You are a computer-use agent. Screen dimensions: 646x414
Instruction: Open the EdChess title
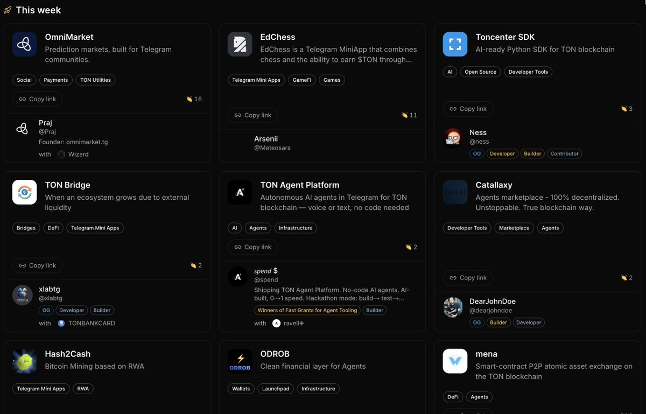tap(278, 37)
